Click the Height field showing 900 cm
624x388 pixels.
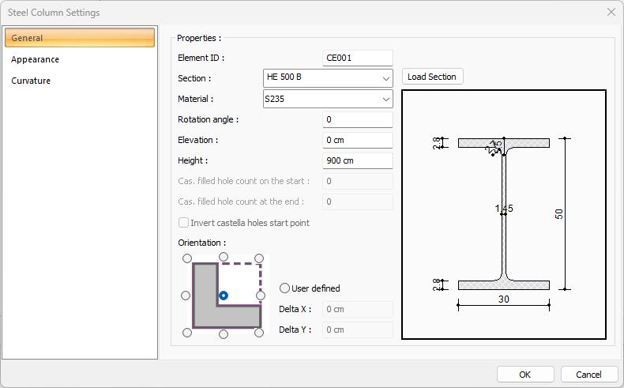click(x=358, y=160)
